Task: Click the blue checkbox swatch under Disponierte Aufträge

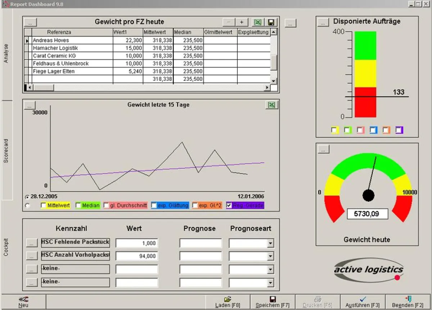Action: (373, 130)
